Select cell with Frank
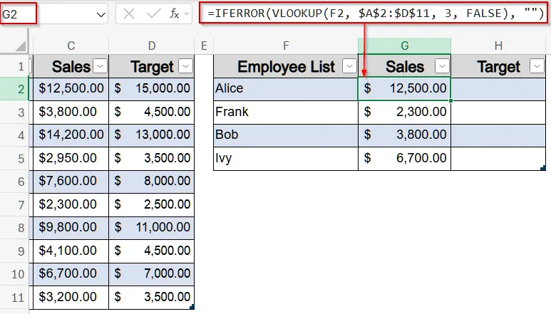The height and width of the screenshot is (314, 551). pyautogui.click(x=286, y=112)
